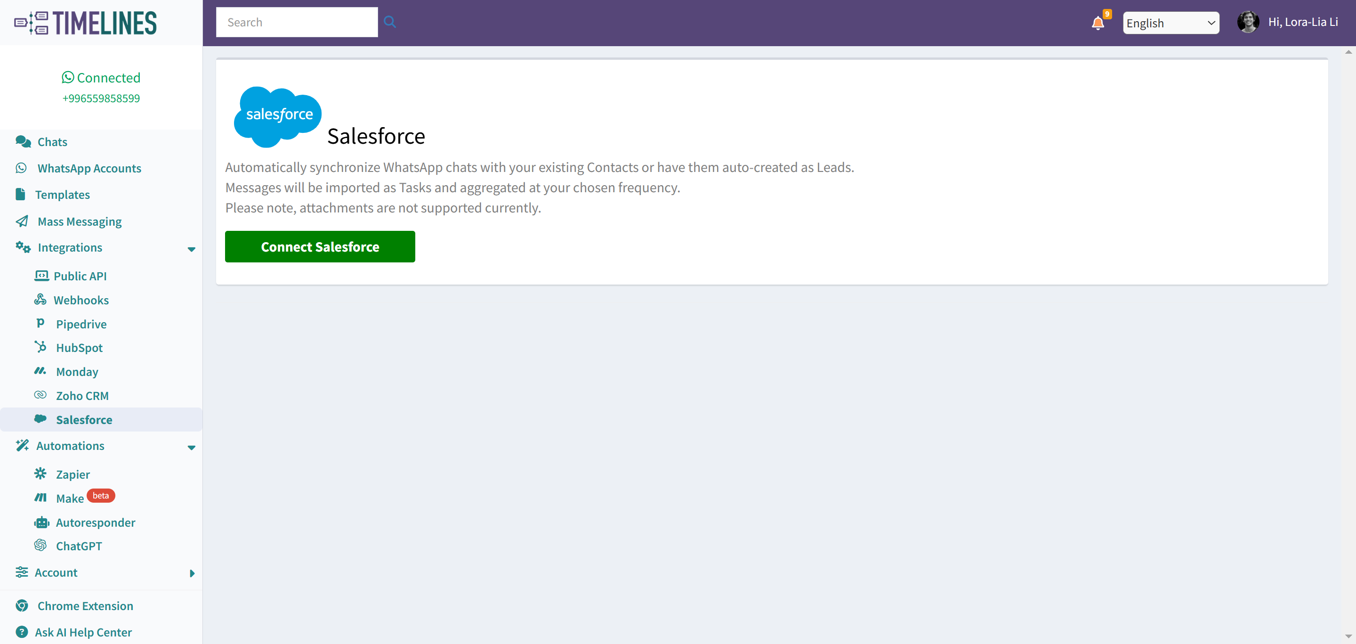This screenshot has height=644, width=1356.
Task: Click the Account sliders icon
Action: [x=22, y=572]
